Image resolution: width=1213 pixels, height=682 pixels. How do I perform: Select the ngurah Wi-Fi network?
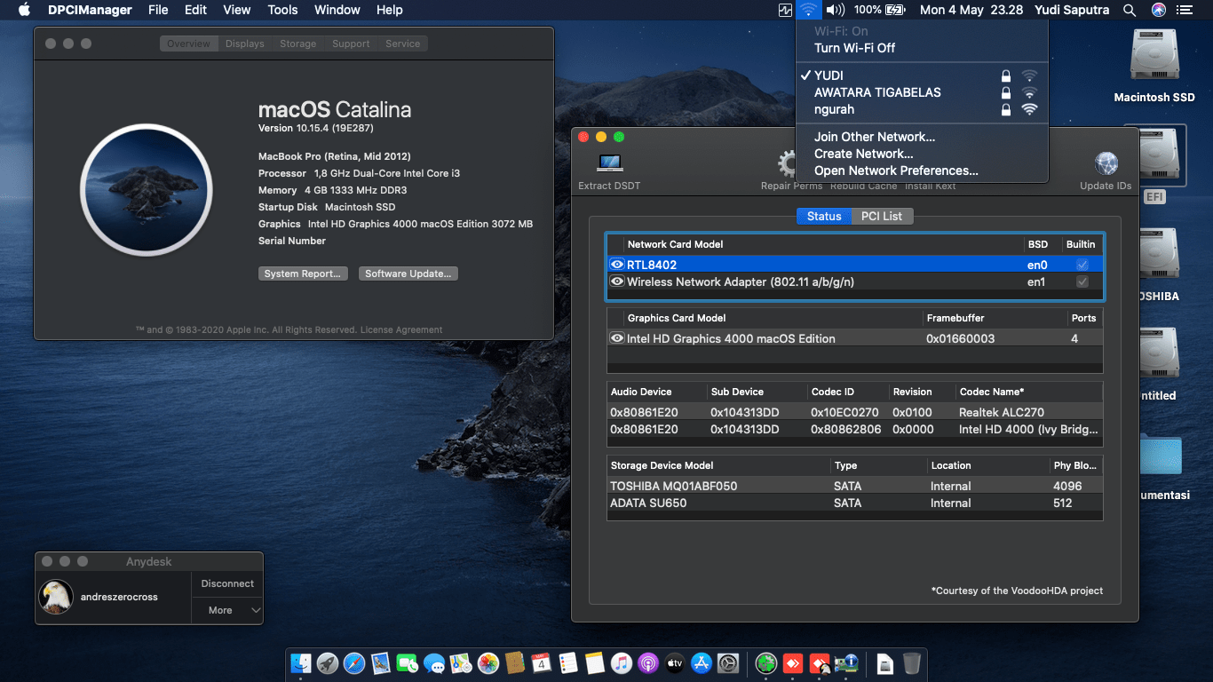922,109
